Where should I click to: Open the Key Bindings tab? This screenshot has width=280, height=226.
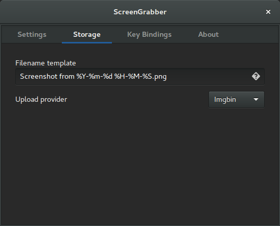(149, 34)
